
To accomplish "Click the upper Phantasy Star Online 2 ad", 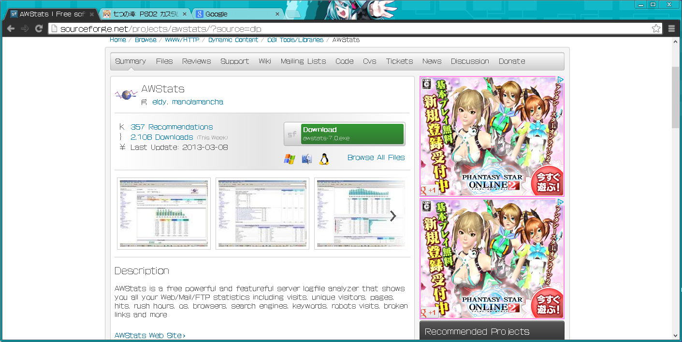I will [x=492, y=136].
